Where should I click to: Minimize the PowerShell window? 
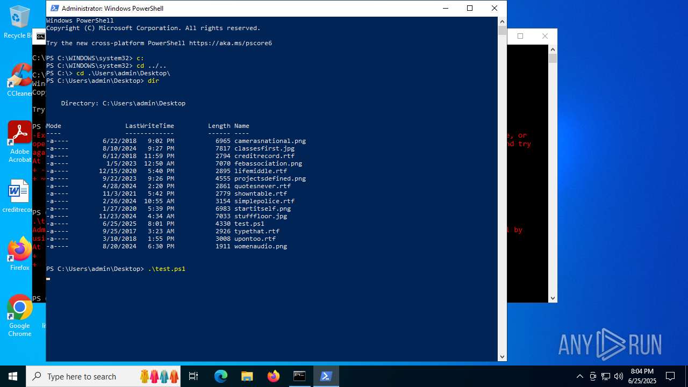point(446,8)
